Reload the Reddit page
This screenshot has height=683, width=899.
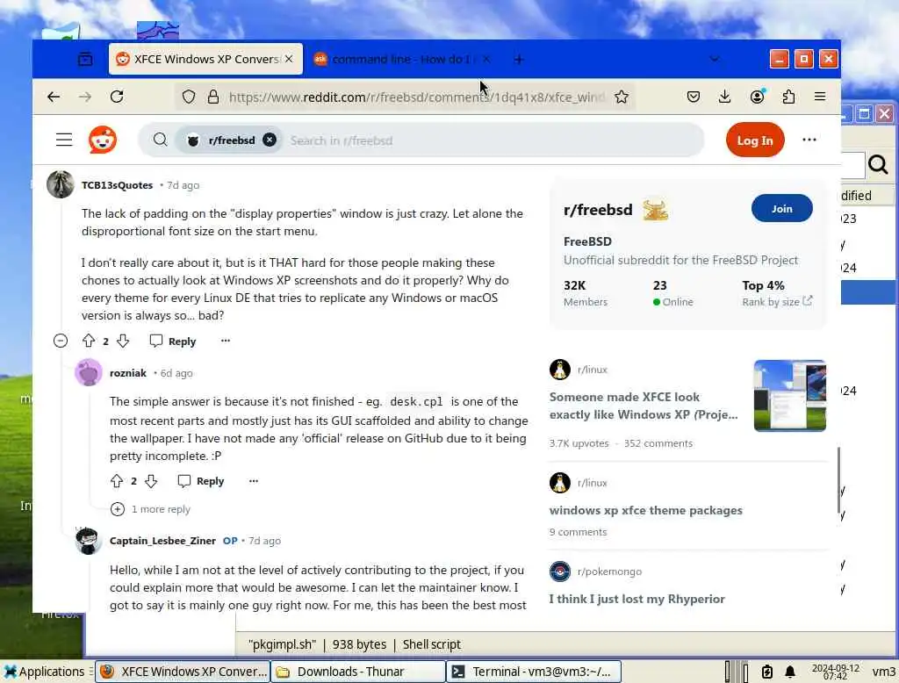point(117,97)
